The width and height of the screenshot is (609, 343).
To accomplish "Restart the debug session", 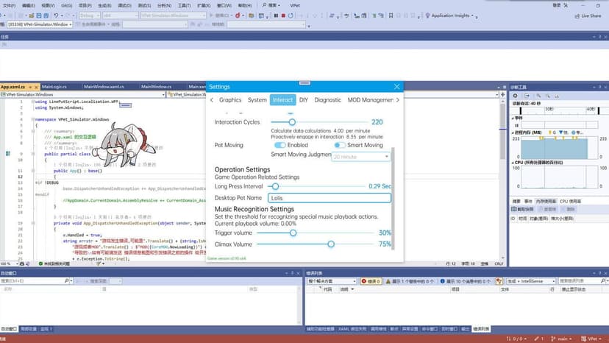I will pyautogui.click(x=291, y=15).
